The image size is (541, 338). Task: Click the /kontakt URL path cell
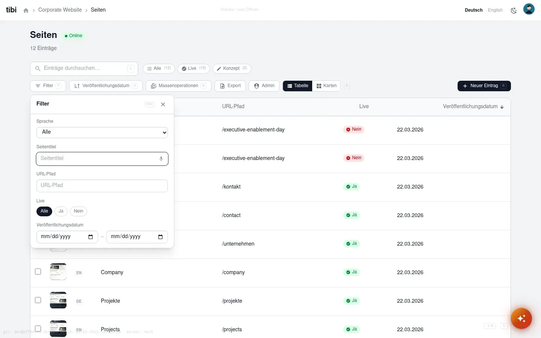tap(231, 187)
